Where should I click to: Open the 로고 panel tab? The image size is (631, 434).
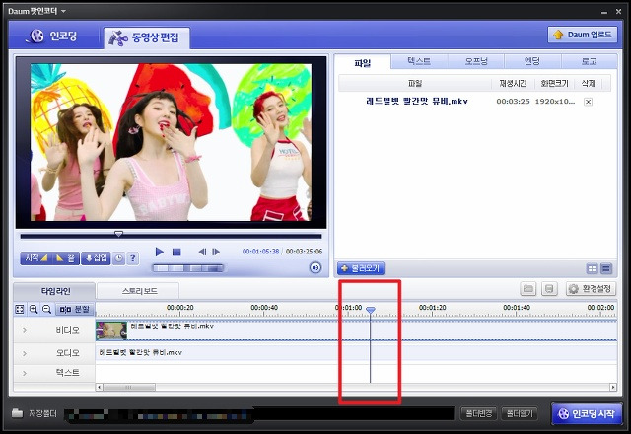tap(590, 61)
